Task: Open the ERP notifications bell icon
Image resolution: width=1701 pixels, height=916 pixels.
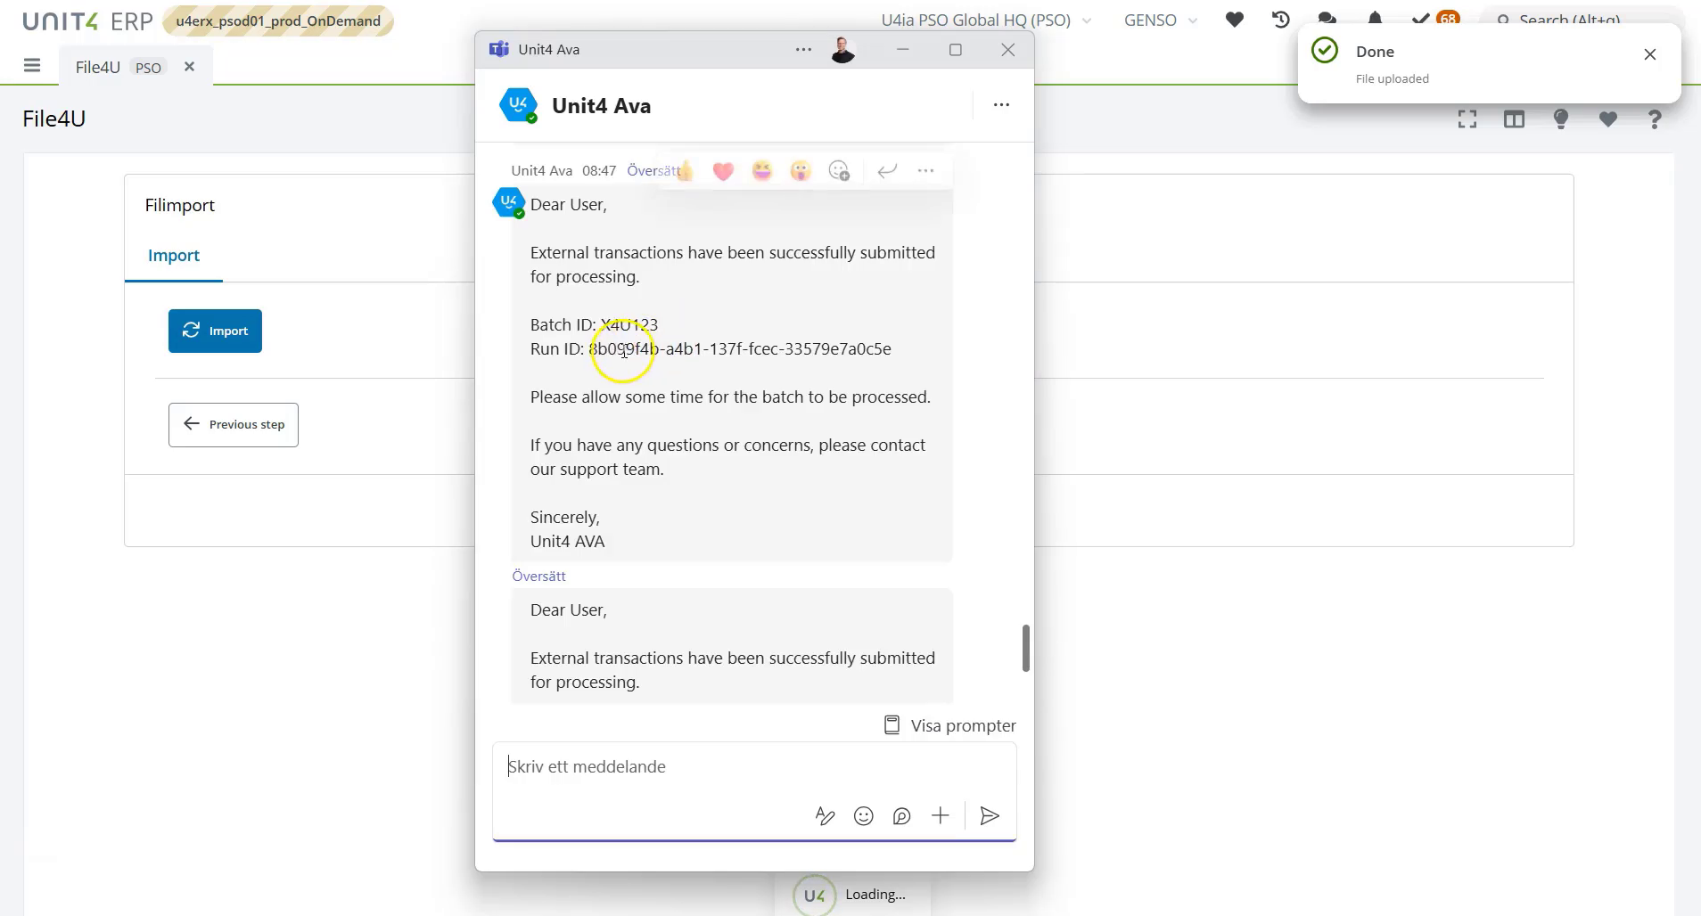Action: (1376, 20)
